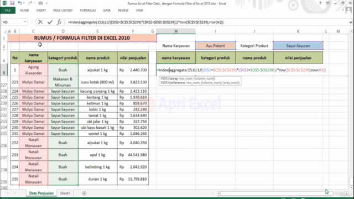Click the nilai penjualan header in column F
354x199 pixels.
[133, 57]
